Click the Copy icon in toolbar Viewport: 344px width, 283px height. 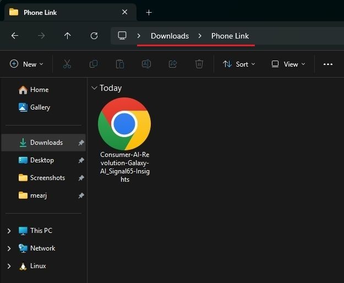point(94,64)
